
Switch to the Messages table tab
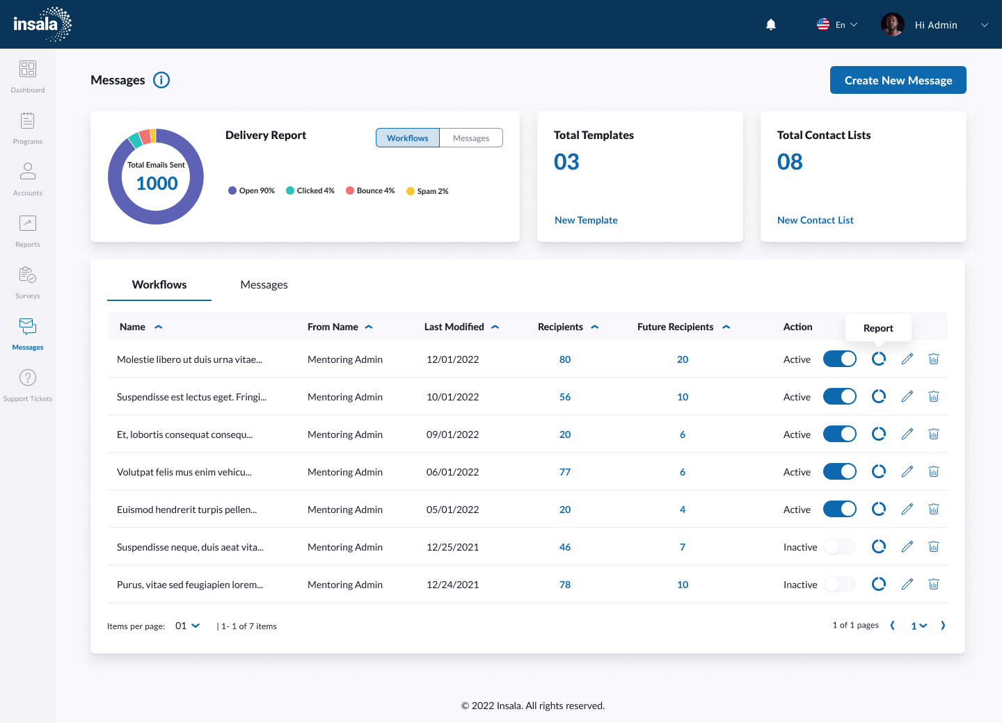[x=264, y=285]
